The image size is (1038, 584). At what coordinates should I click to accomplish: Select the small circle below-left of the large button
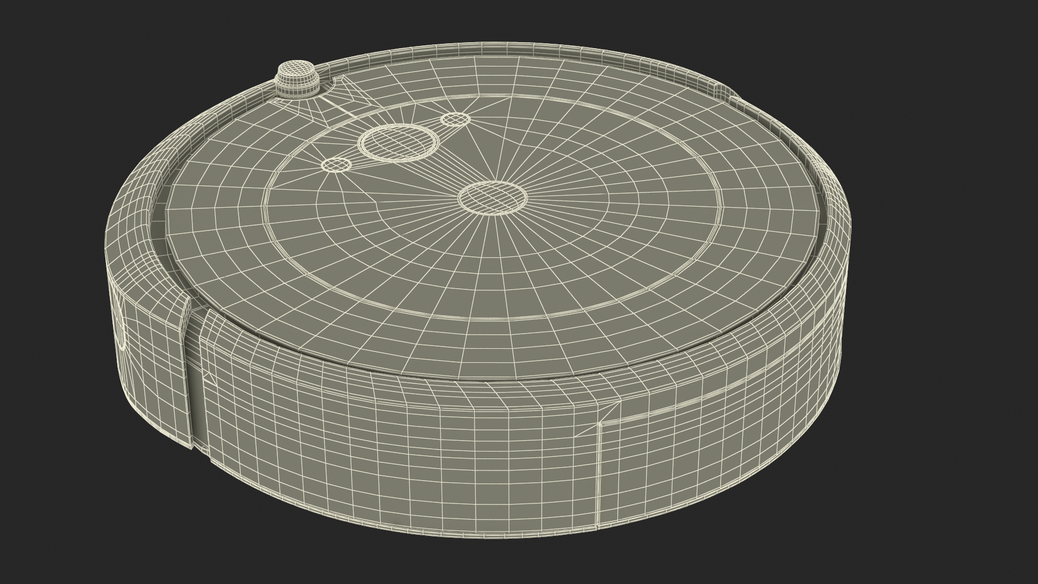[x=337, y=164]
